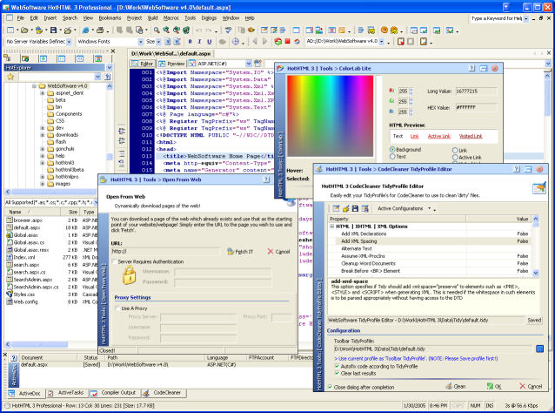Click the Print toolbar icon
Viewport: 555px width, 413px height.
[x=100, y=30]
